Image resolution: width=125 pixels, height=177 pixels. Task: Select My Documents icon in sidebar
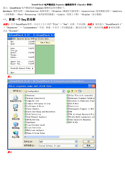point(16,116)
